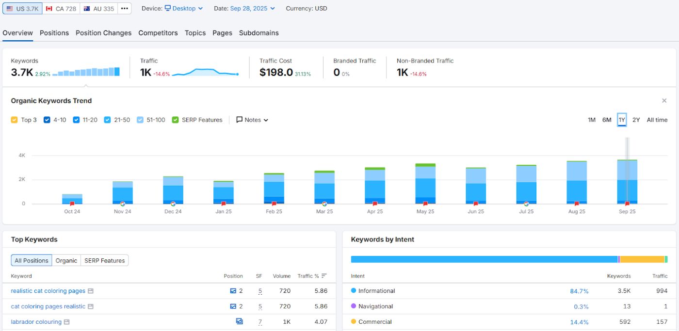
Task: Click the Traffic % sort icon
Action: [324, 276]
